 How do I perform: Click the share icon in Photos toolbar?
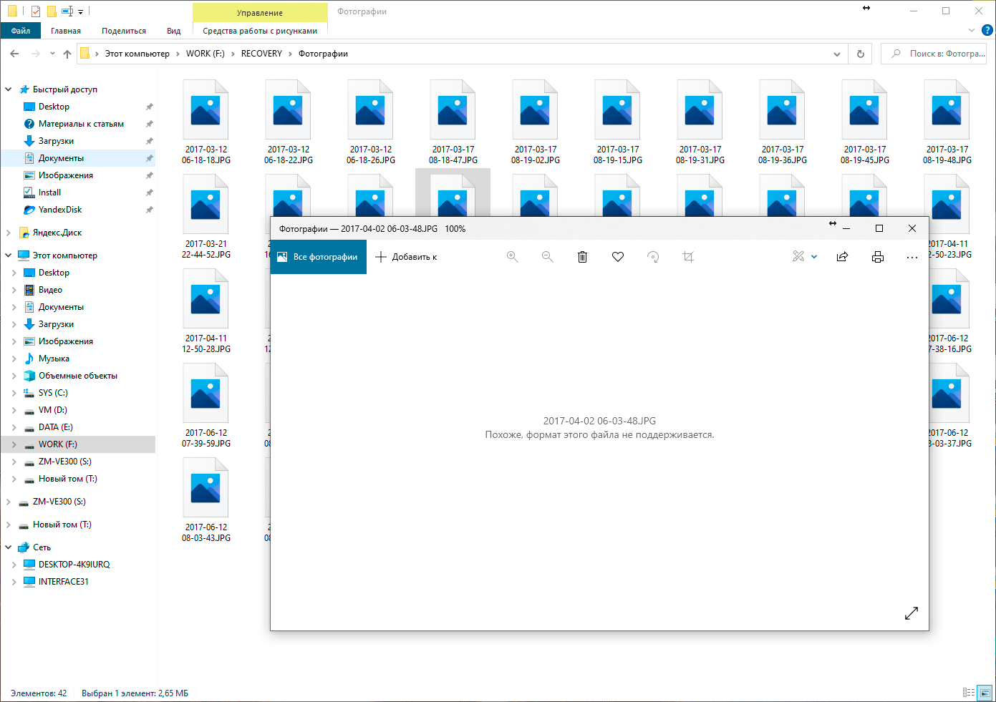pos(842,257)
